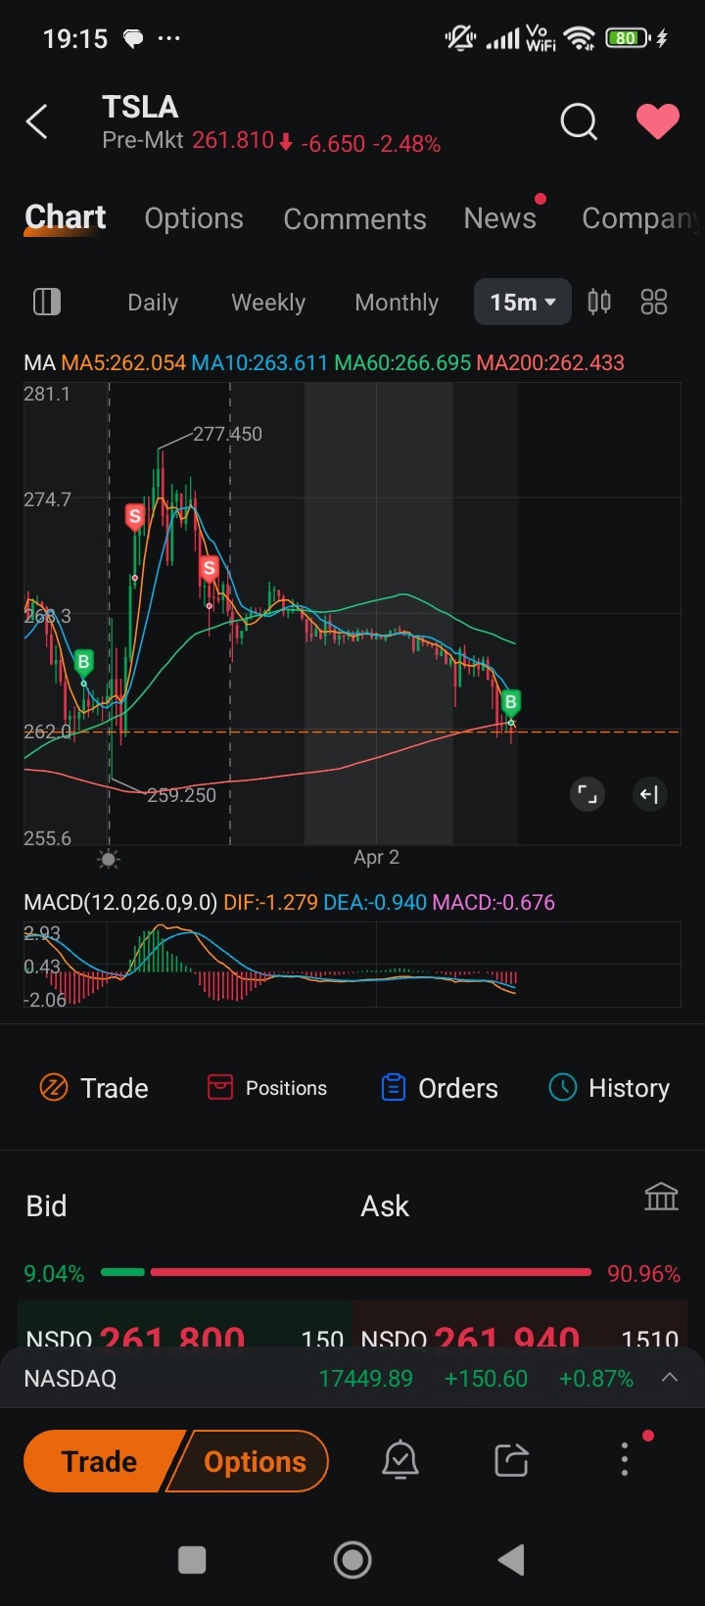Open the search magnifier icon
705x1606 pixels.
click(579, 122)
